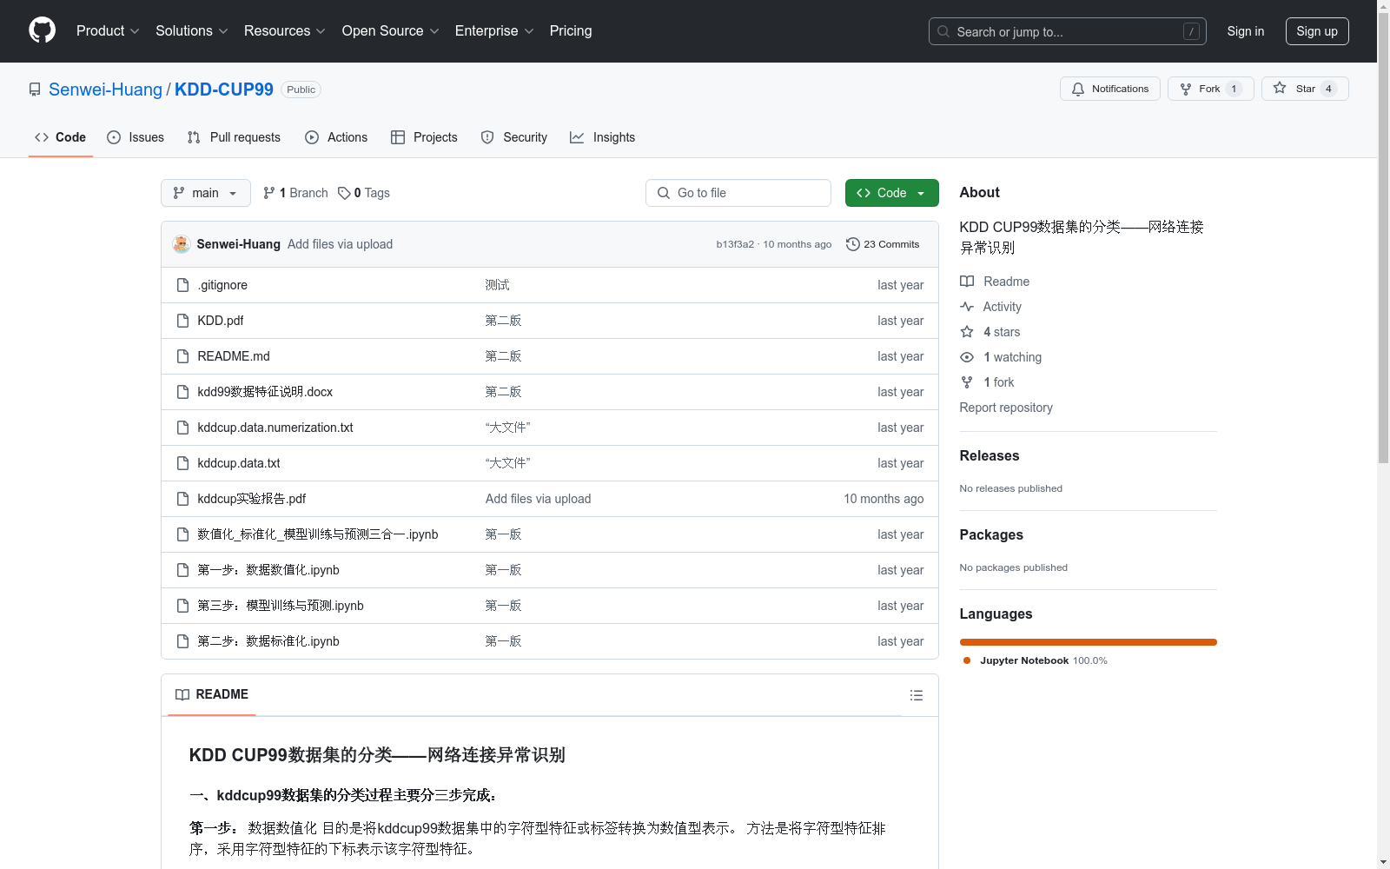
Task: Open README outline list icon
Action: (x=916, y=695)
